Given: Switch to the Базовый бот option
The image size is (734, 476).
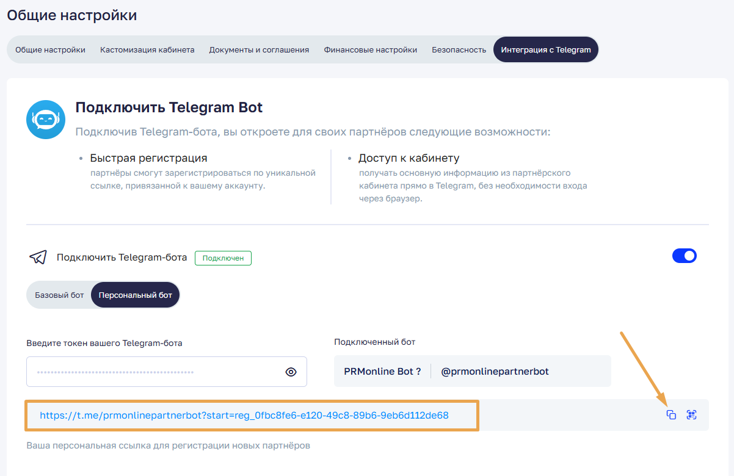Looking at the screenshot, I should (59, 295).
